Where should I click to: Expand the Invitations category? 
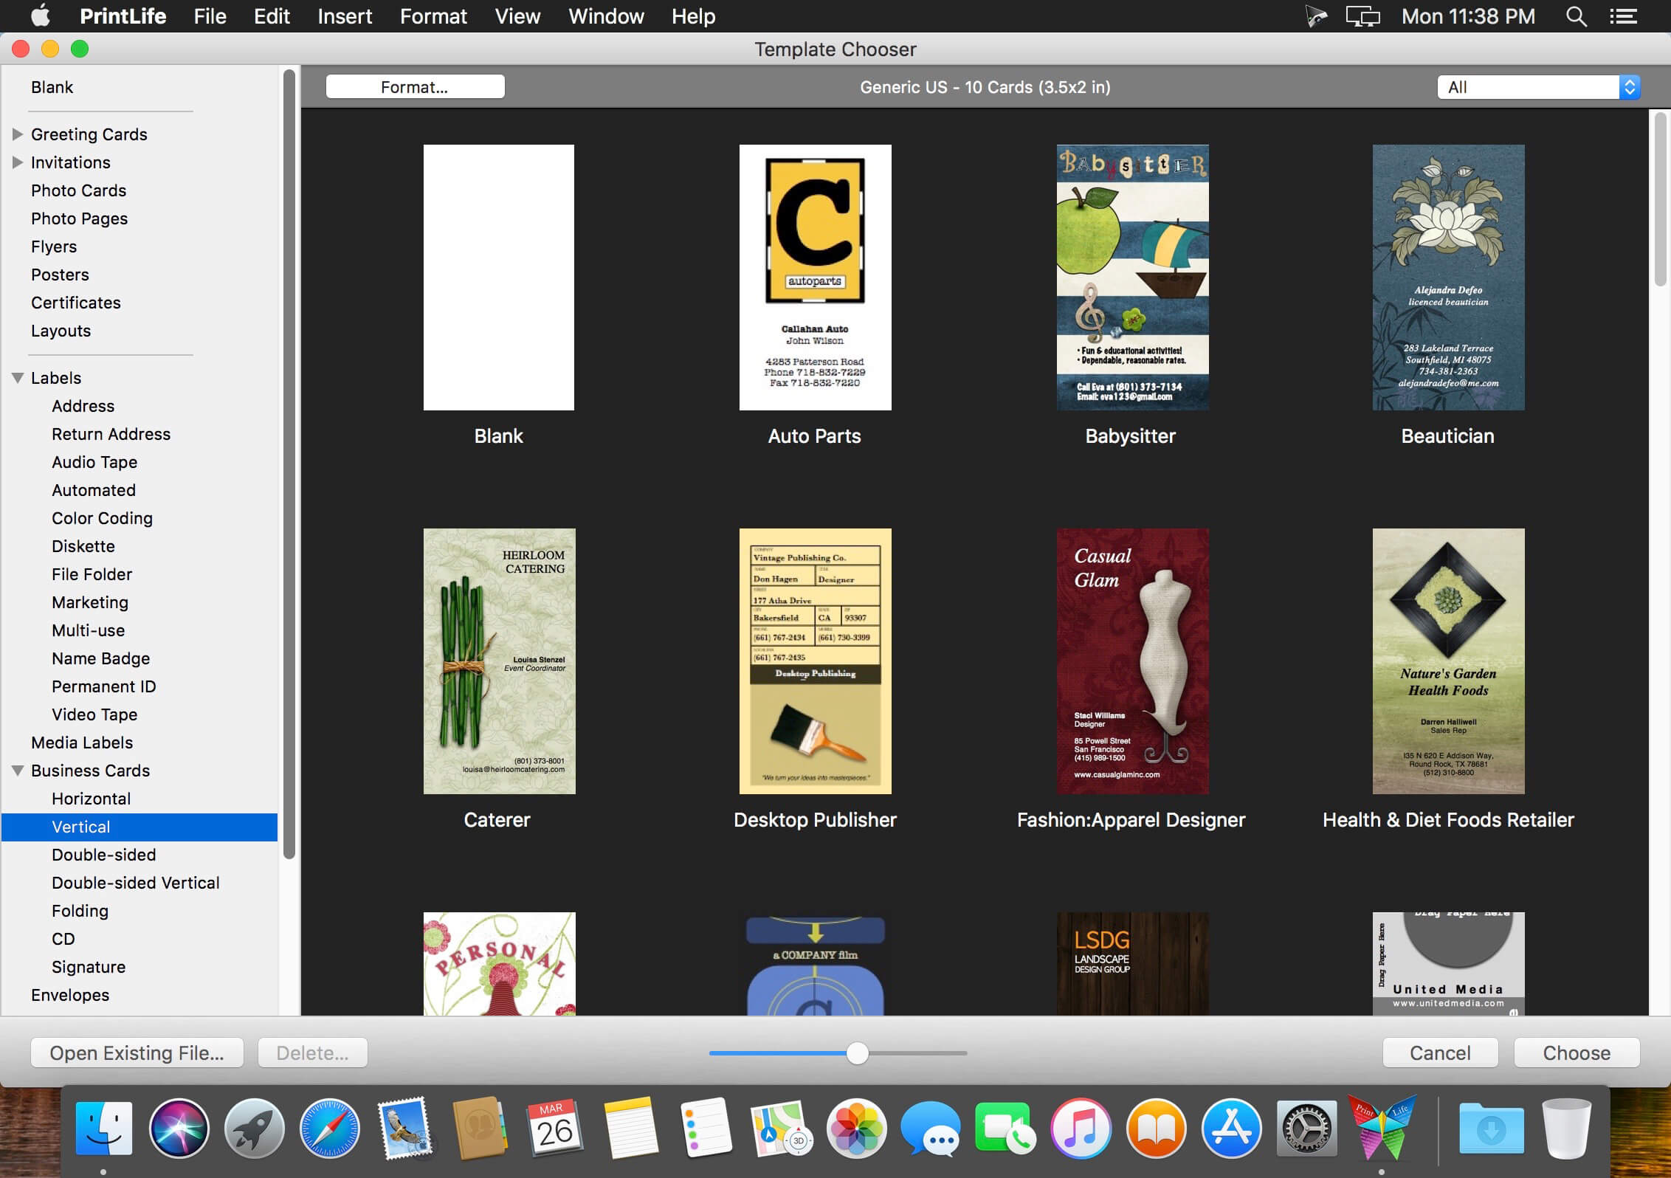tap(18, 162)
